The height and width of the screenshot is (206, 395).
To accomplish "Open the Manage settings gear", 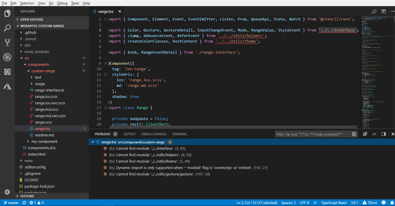I will point(7,192).
